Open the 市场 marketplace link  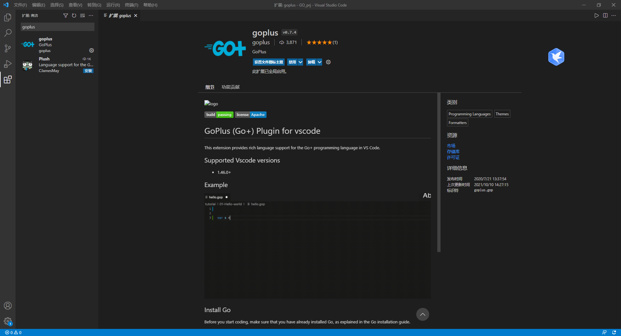coord(451,146)
